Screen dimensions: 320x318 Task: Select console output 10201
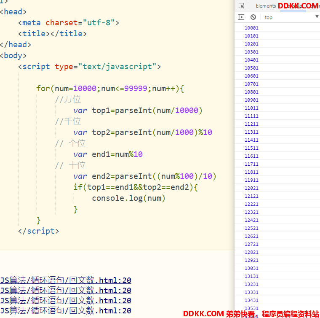(x=251, y=44)
